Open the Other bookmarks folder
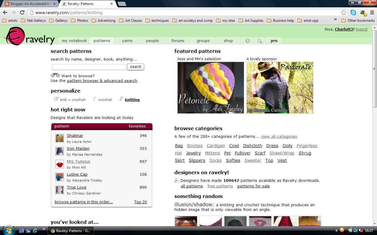This screenshot has width=377, height=235. 358,21
